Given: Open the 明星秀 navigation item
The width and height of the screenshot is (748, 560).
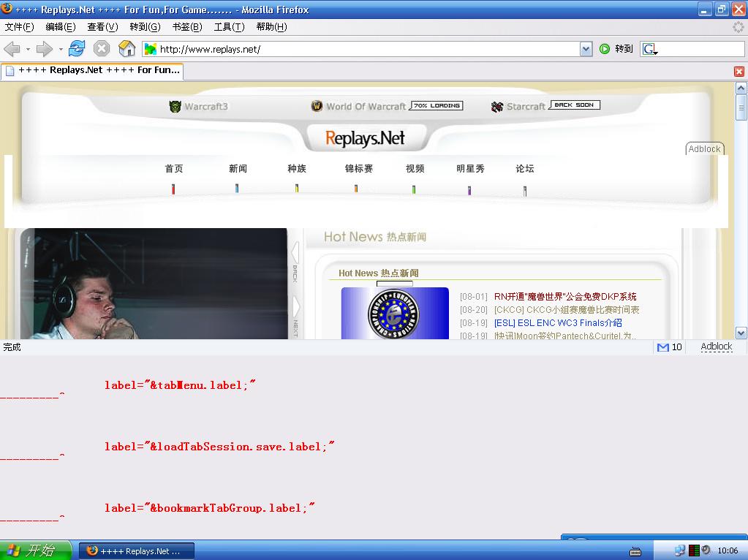Looking at the screenshot, I should click(470, 168).
